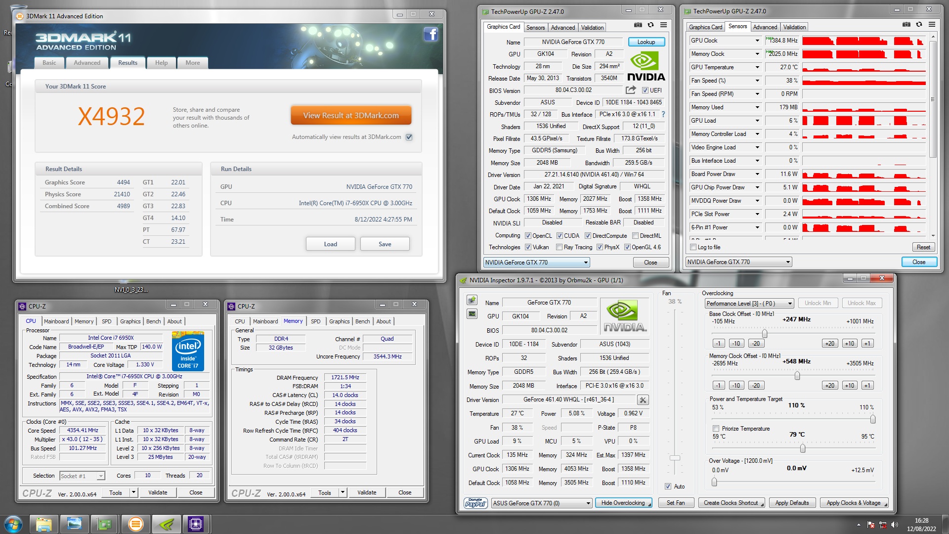Click volume speaker icon in system tray
This screenshot has width=949, height=534.
tap(894, 525)
